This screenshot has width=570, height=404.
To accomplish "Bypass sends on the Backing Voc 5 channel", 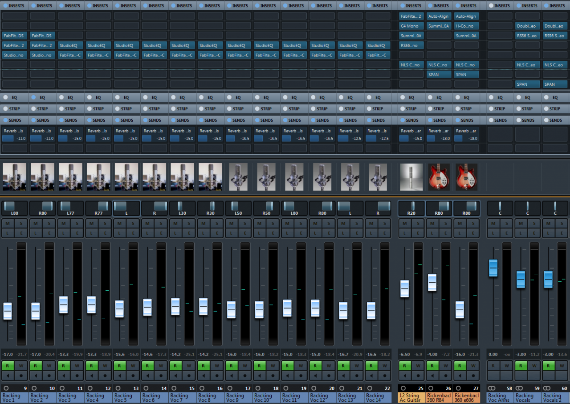I will pyautogui.click(x=117, y=120).
